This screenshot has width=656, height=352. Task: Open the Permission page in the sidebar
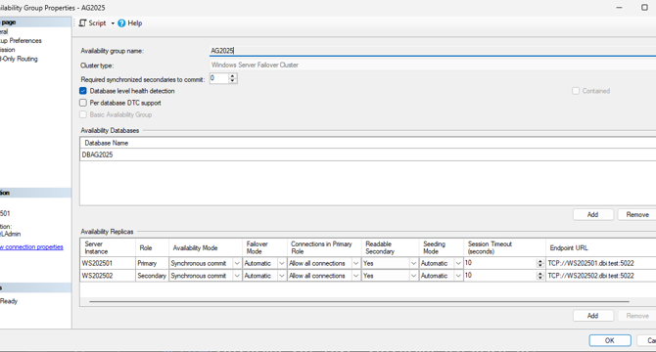(8, 50)
